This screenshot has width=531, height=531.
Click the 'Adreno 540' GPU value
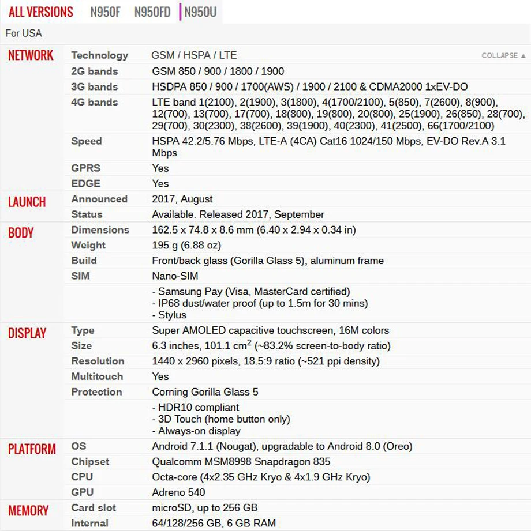[x=179, y=492]
